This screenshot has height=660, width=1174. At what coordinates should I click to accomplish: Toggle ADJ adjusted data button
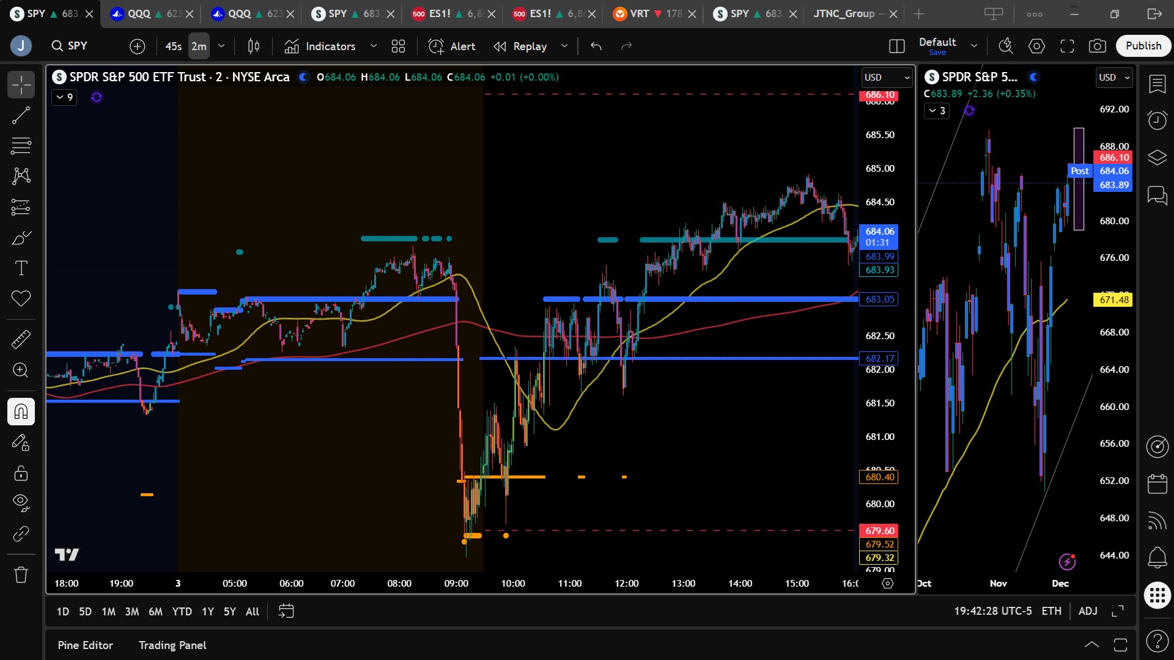[1087, 611]
